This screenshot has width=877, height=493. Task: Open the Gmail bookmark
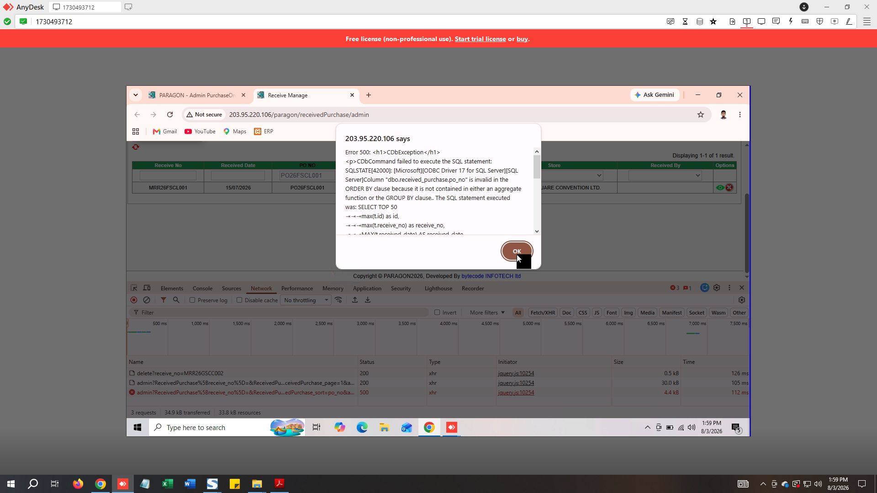pos(165,131)
